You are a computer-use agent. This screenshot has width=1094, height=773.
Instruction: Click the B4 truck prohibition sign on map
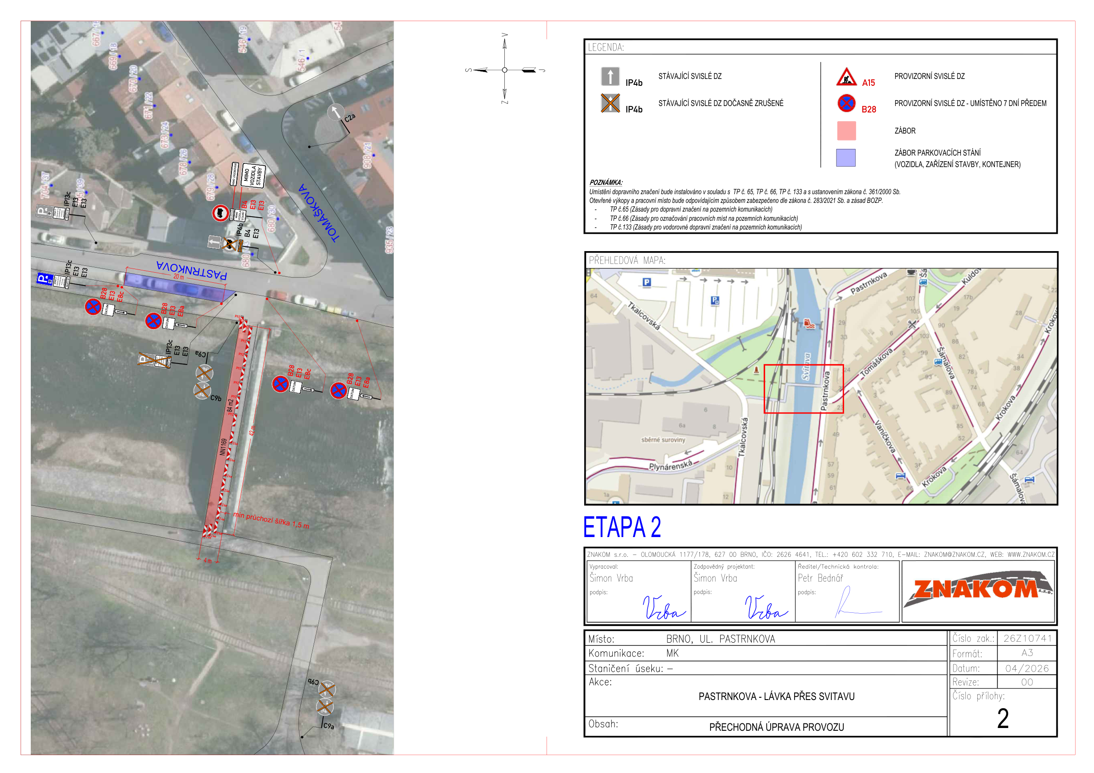(x=220, y=213)
